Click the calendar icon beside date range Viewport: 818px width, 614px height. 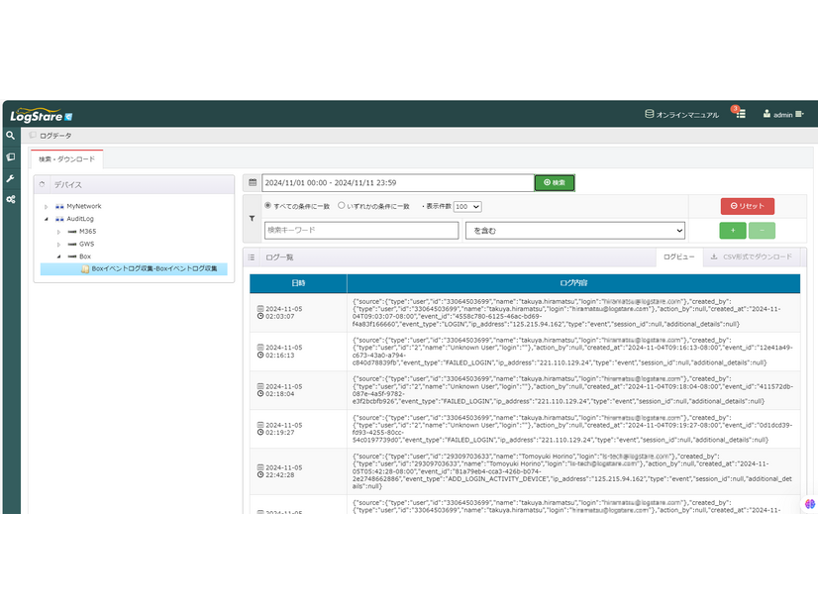tap(253, 183)
